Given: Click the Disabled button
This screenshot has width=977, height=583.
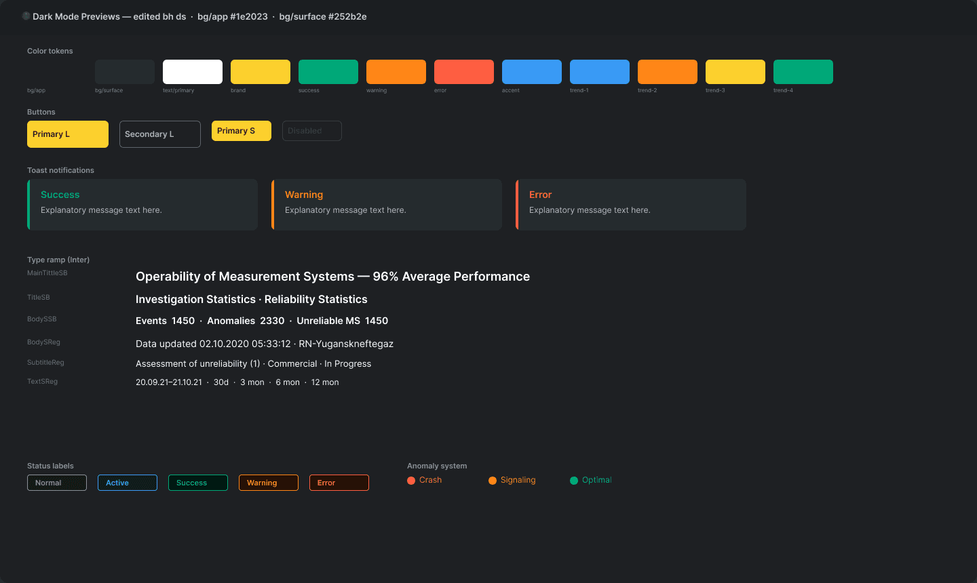Looking at the screenshot, I should 312,131.
